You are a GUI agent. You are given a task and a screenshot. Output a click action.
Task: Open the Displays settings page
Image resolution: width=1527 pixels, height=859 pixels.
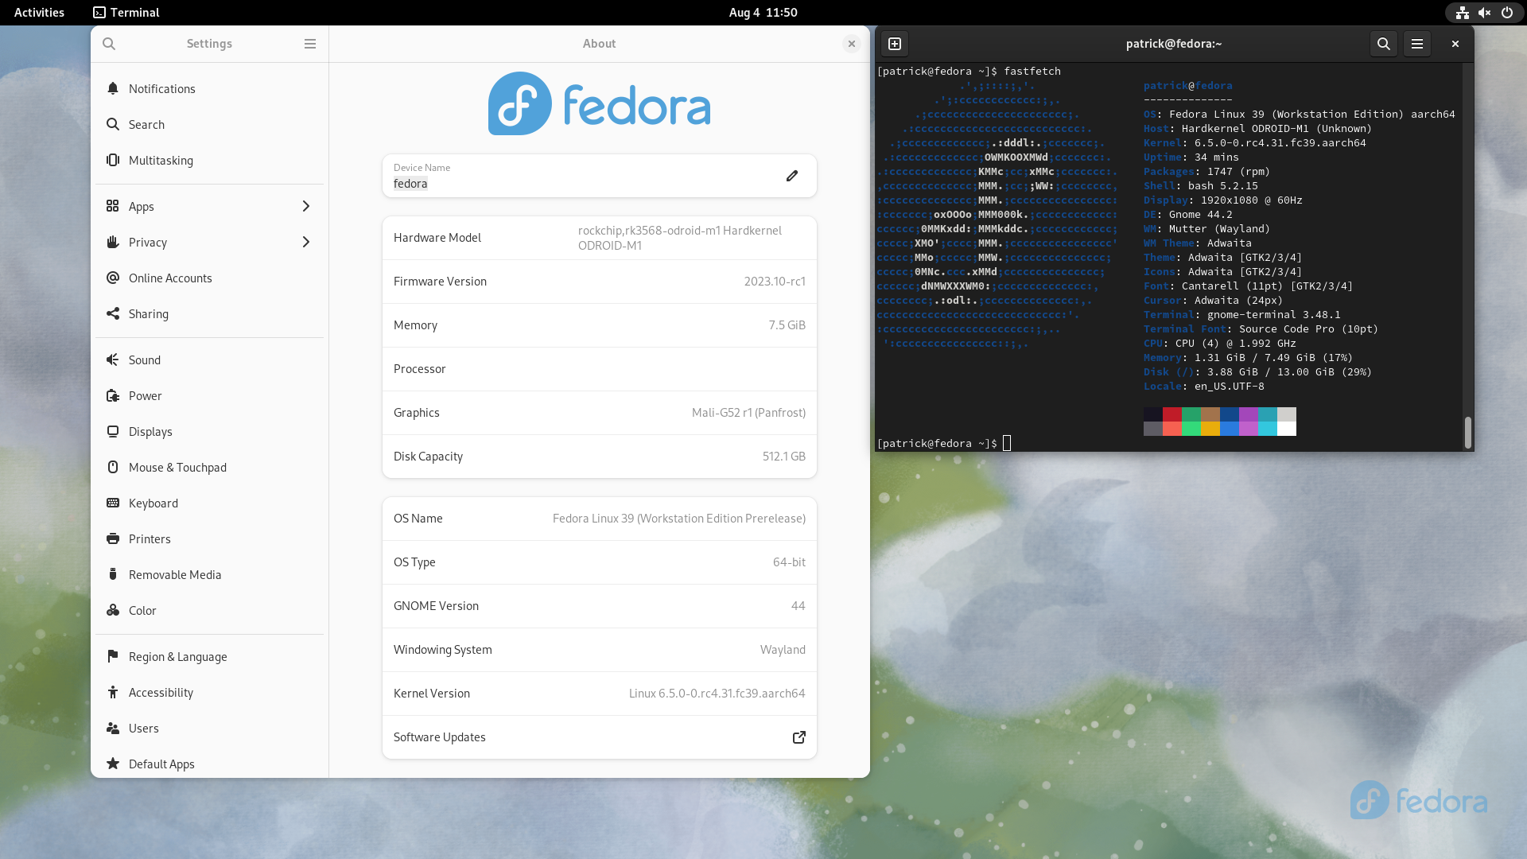pyautogui.click(x=210, y=431)
